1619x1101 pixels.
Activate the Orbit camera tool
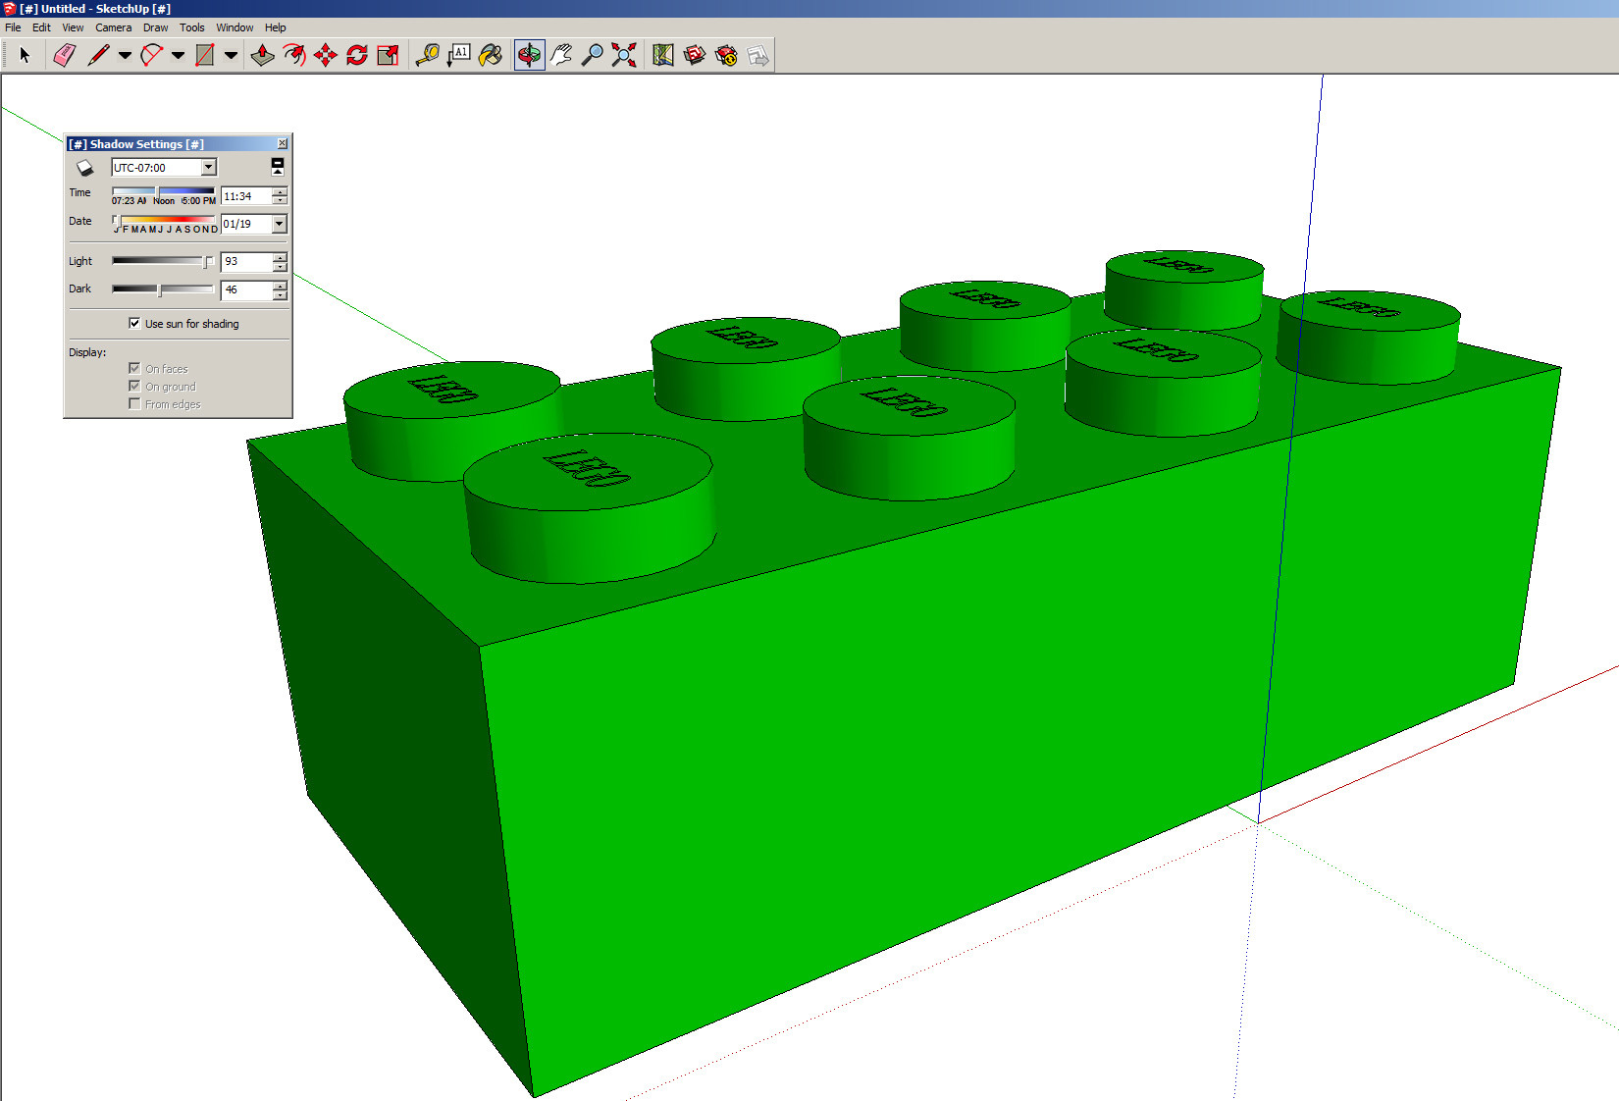(529, 55)
